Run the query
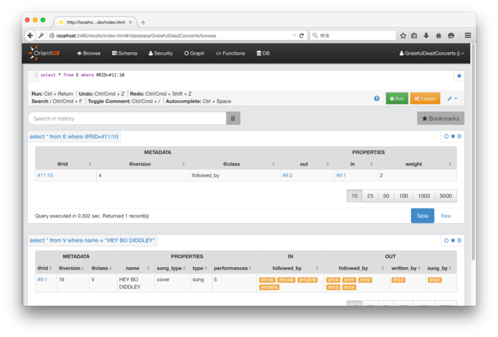498x337 pixels. coord(397,99)
